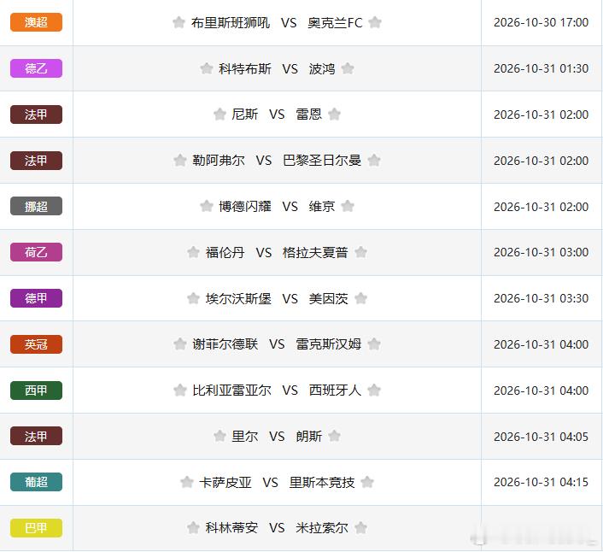Open team 埃尔沃斯堡

coord(238,298)
